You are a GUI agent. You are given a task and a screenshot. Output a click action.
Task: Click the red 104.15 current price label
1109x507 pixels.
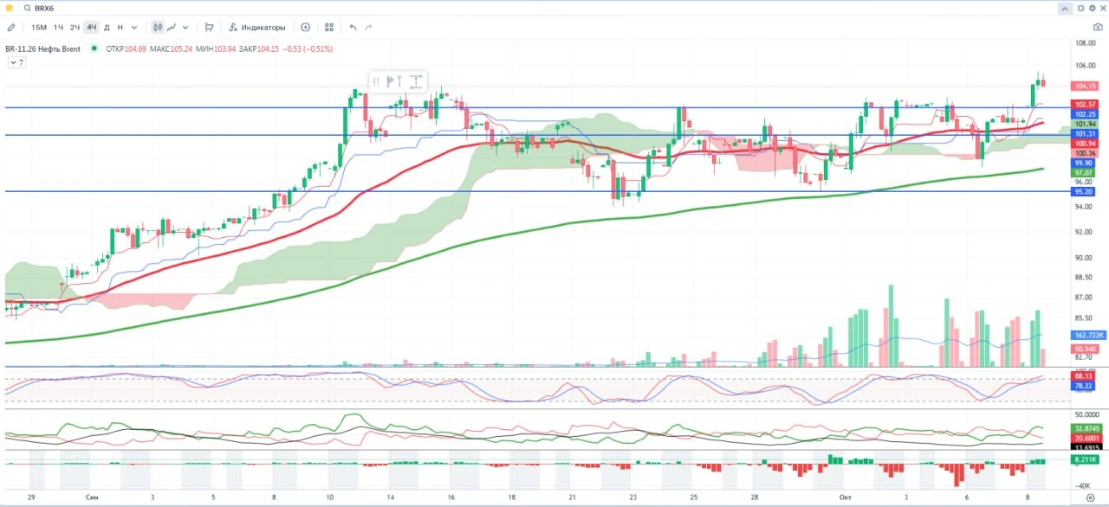tap(1086, 86)
